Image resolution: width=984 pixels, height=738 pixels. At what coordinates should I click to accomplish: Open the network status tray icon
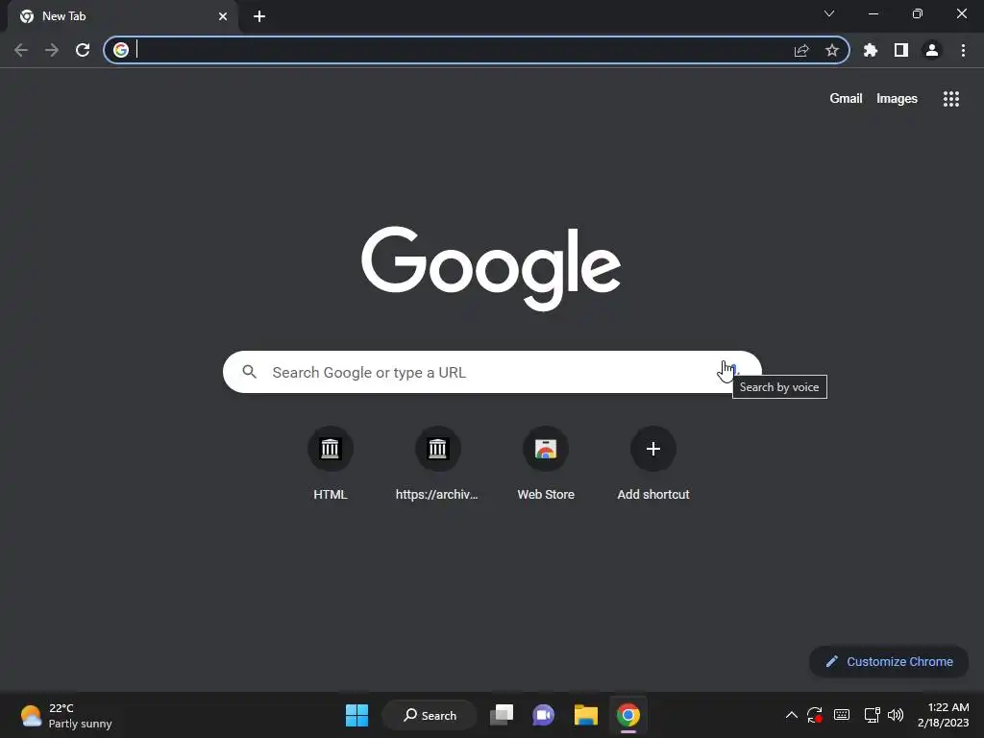click(872, 715)
